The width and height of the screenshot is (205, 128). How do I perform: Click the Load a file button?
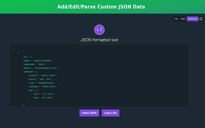111,113
